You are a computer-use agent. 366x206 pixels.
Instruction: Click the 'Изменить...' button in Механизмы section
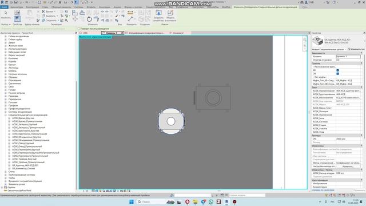(x=348, y=167)
